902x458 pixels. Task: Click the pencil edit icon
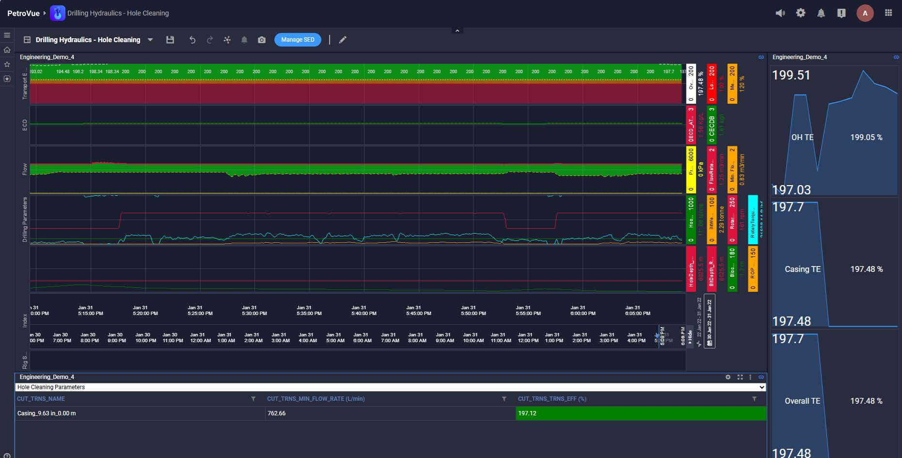click(343, 40)
